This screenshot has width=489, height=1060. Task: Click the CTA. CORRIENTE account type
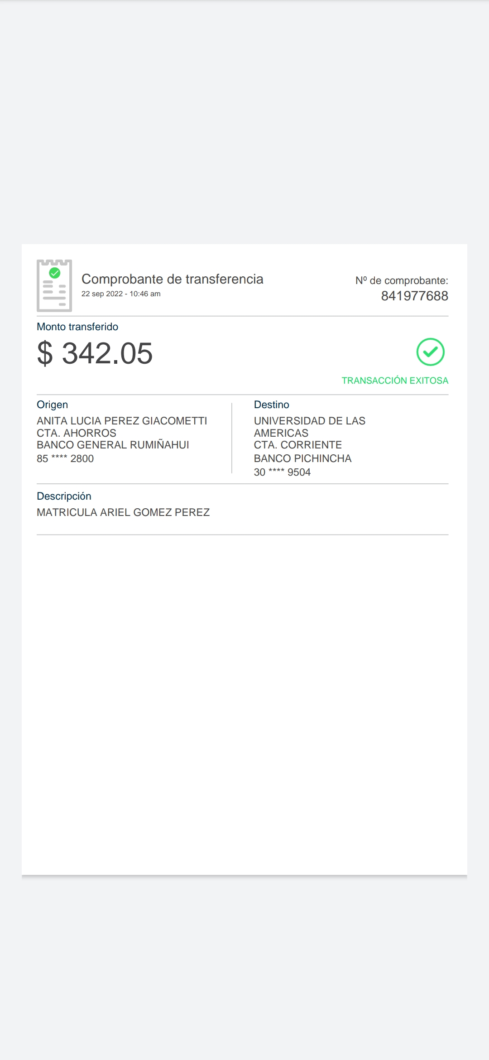[x=297, y=445]
